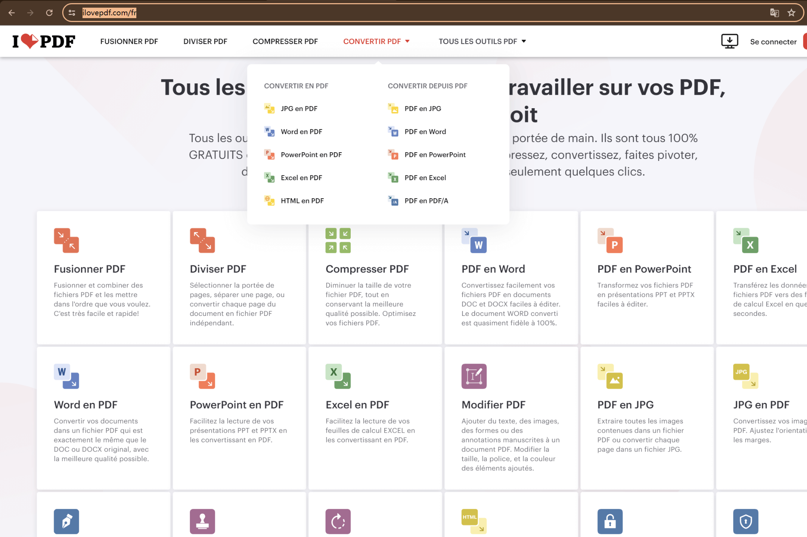This screenshot has width=807, height=537.
Task: Reload the page with the refresh button
Action: tap(49, 13)
